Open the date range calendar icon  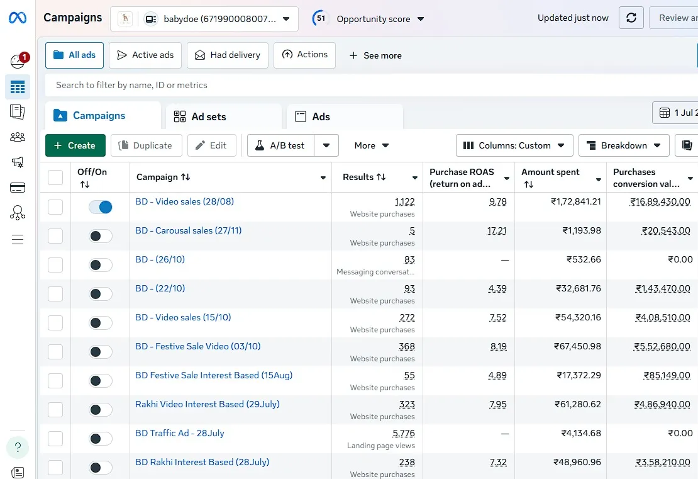(x=665, y=113)
